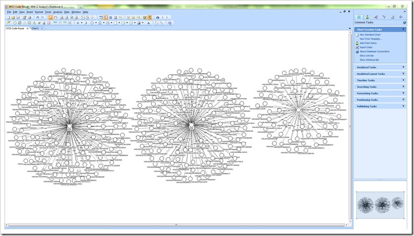
Task: Click About Database Connections link
Action: (x=374, y=51)
